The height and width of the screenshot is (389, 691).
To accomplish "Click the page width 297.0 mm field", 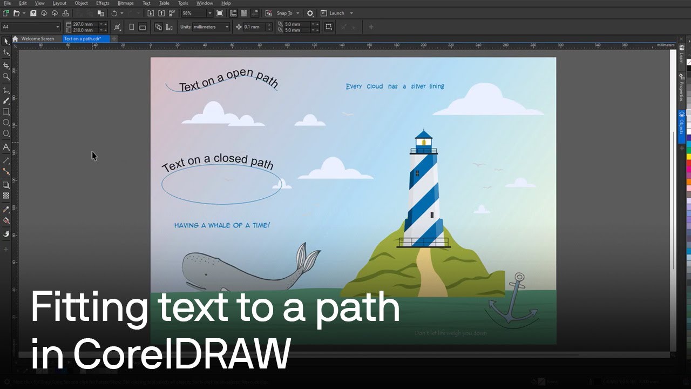I will click(85, 24).
